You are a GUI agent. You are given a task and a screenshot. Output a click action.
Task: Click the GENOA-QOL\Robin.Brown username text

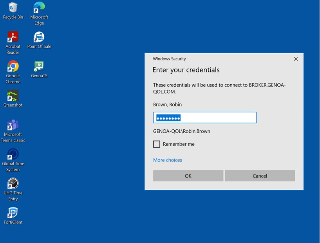(181, 131)
